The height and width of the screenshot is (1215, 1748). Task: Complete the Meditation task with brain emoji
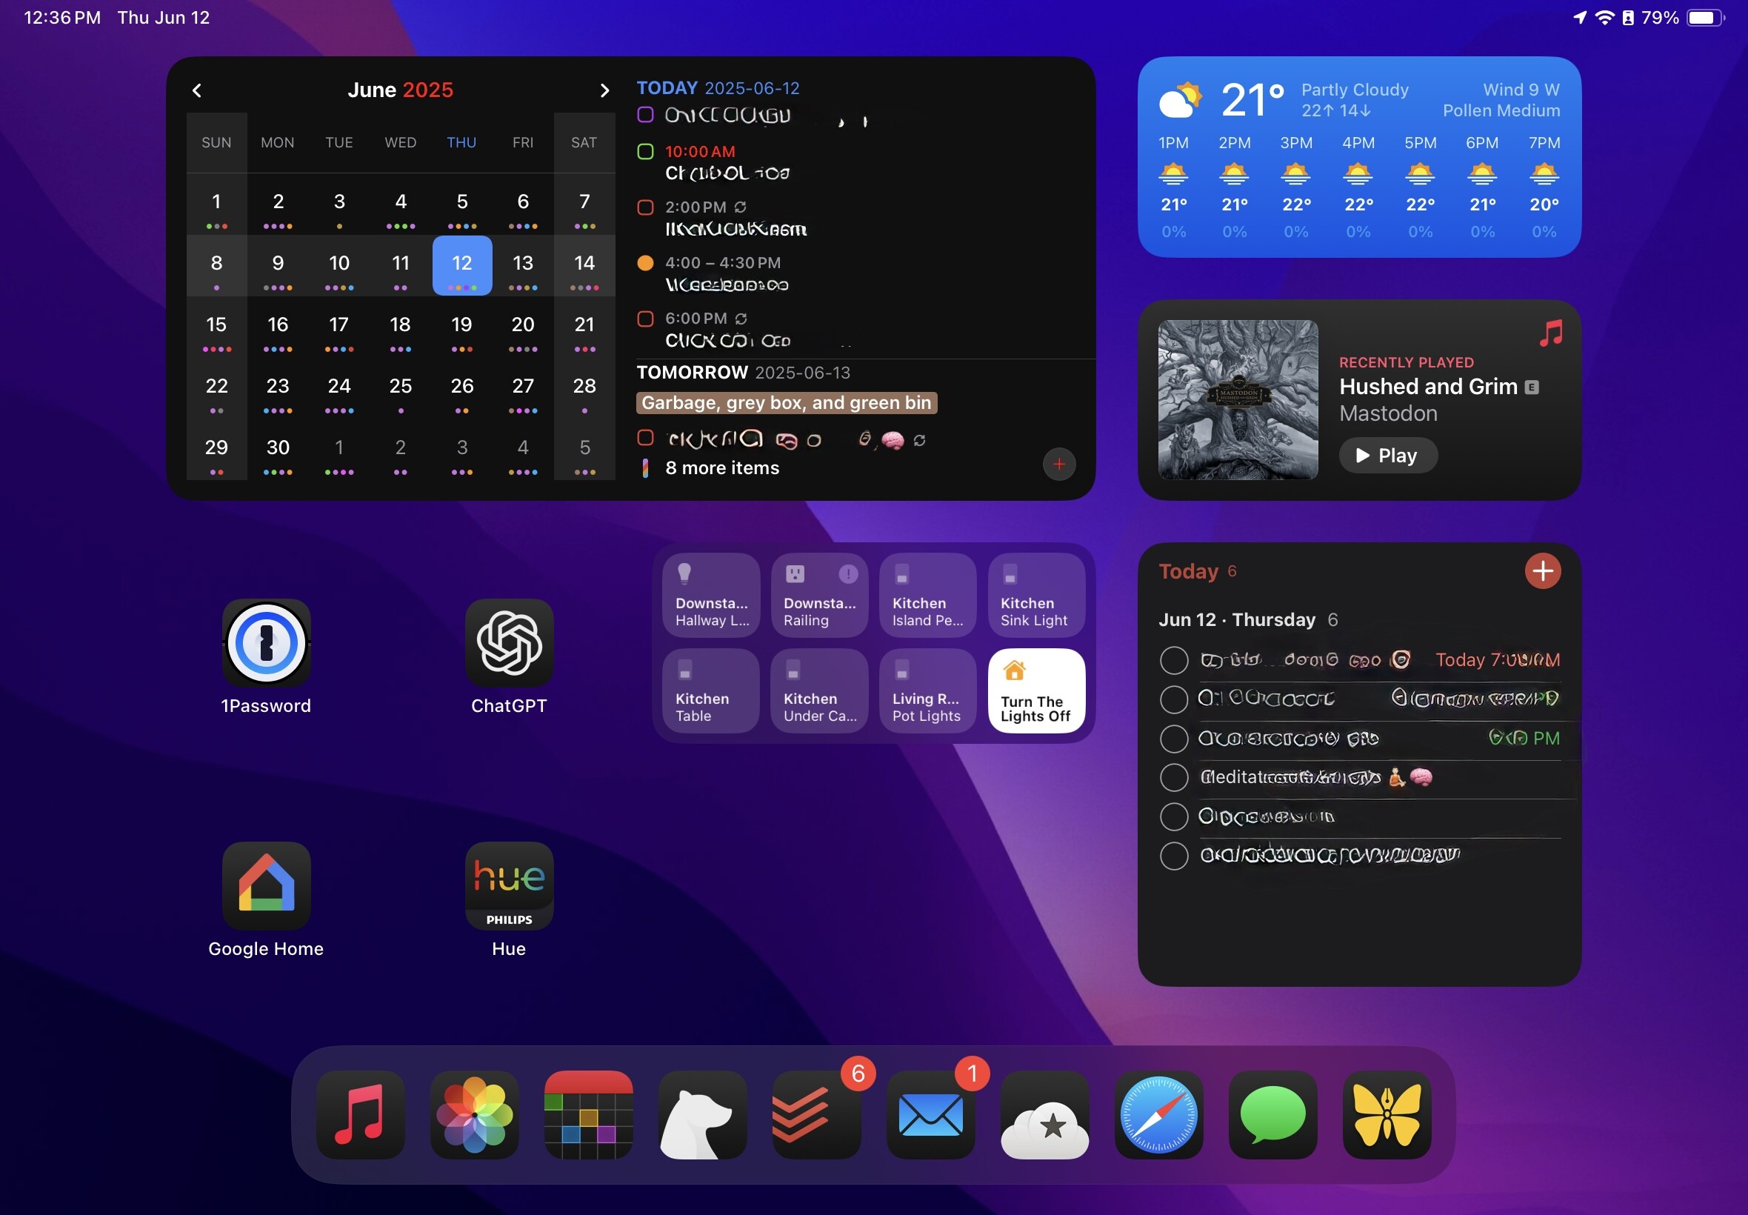1173,777
